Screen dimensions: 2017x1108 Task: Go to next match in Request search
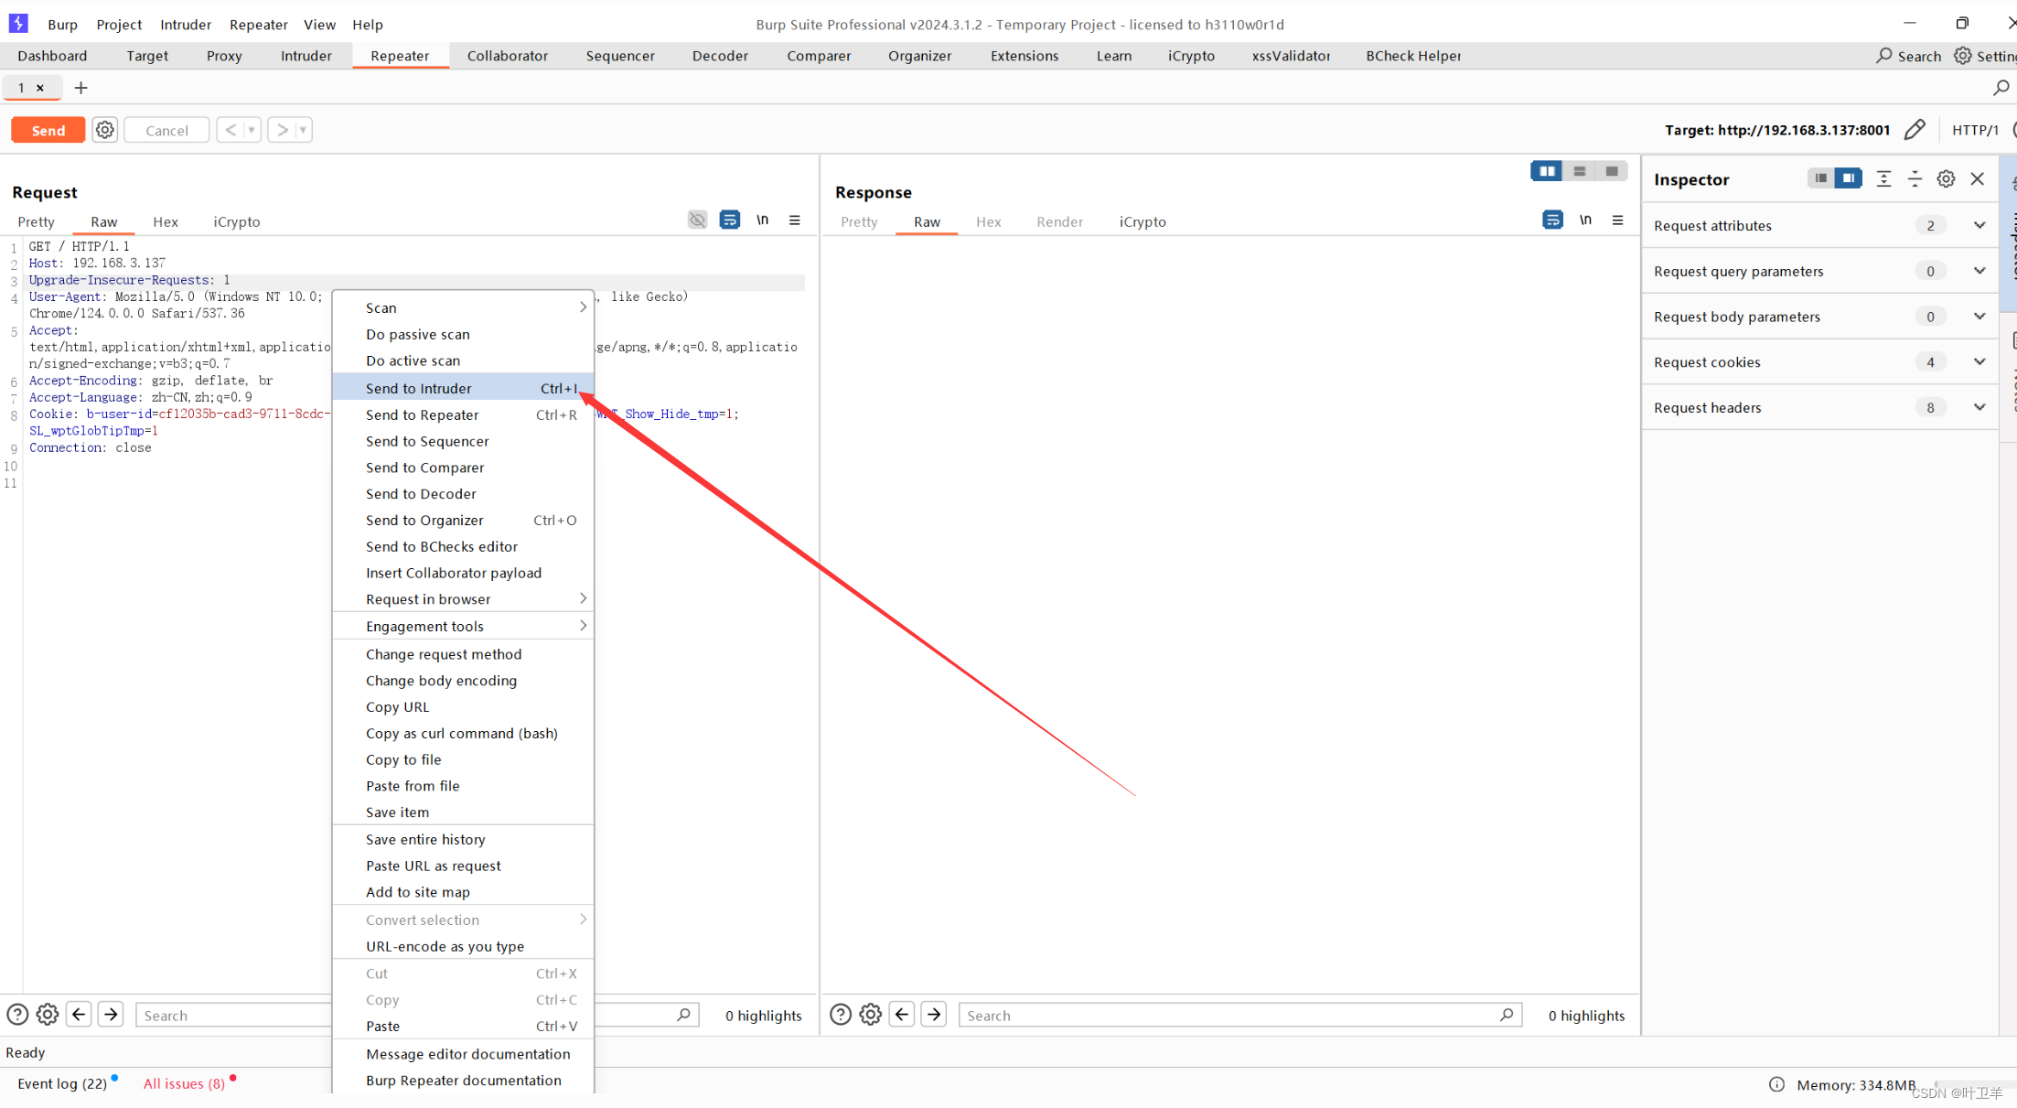pyautogui.click(x=111, y=1014)
